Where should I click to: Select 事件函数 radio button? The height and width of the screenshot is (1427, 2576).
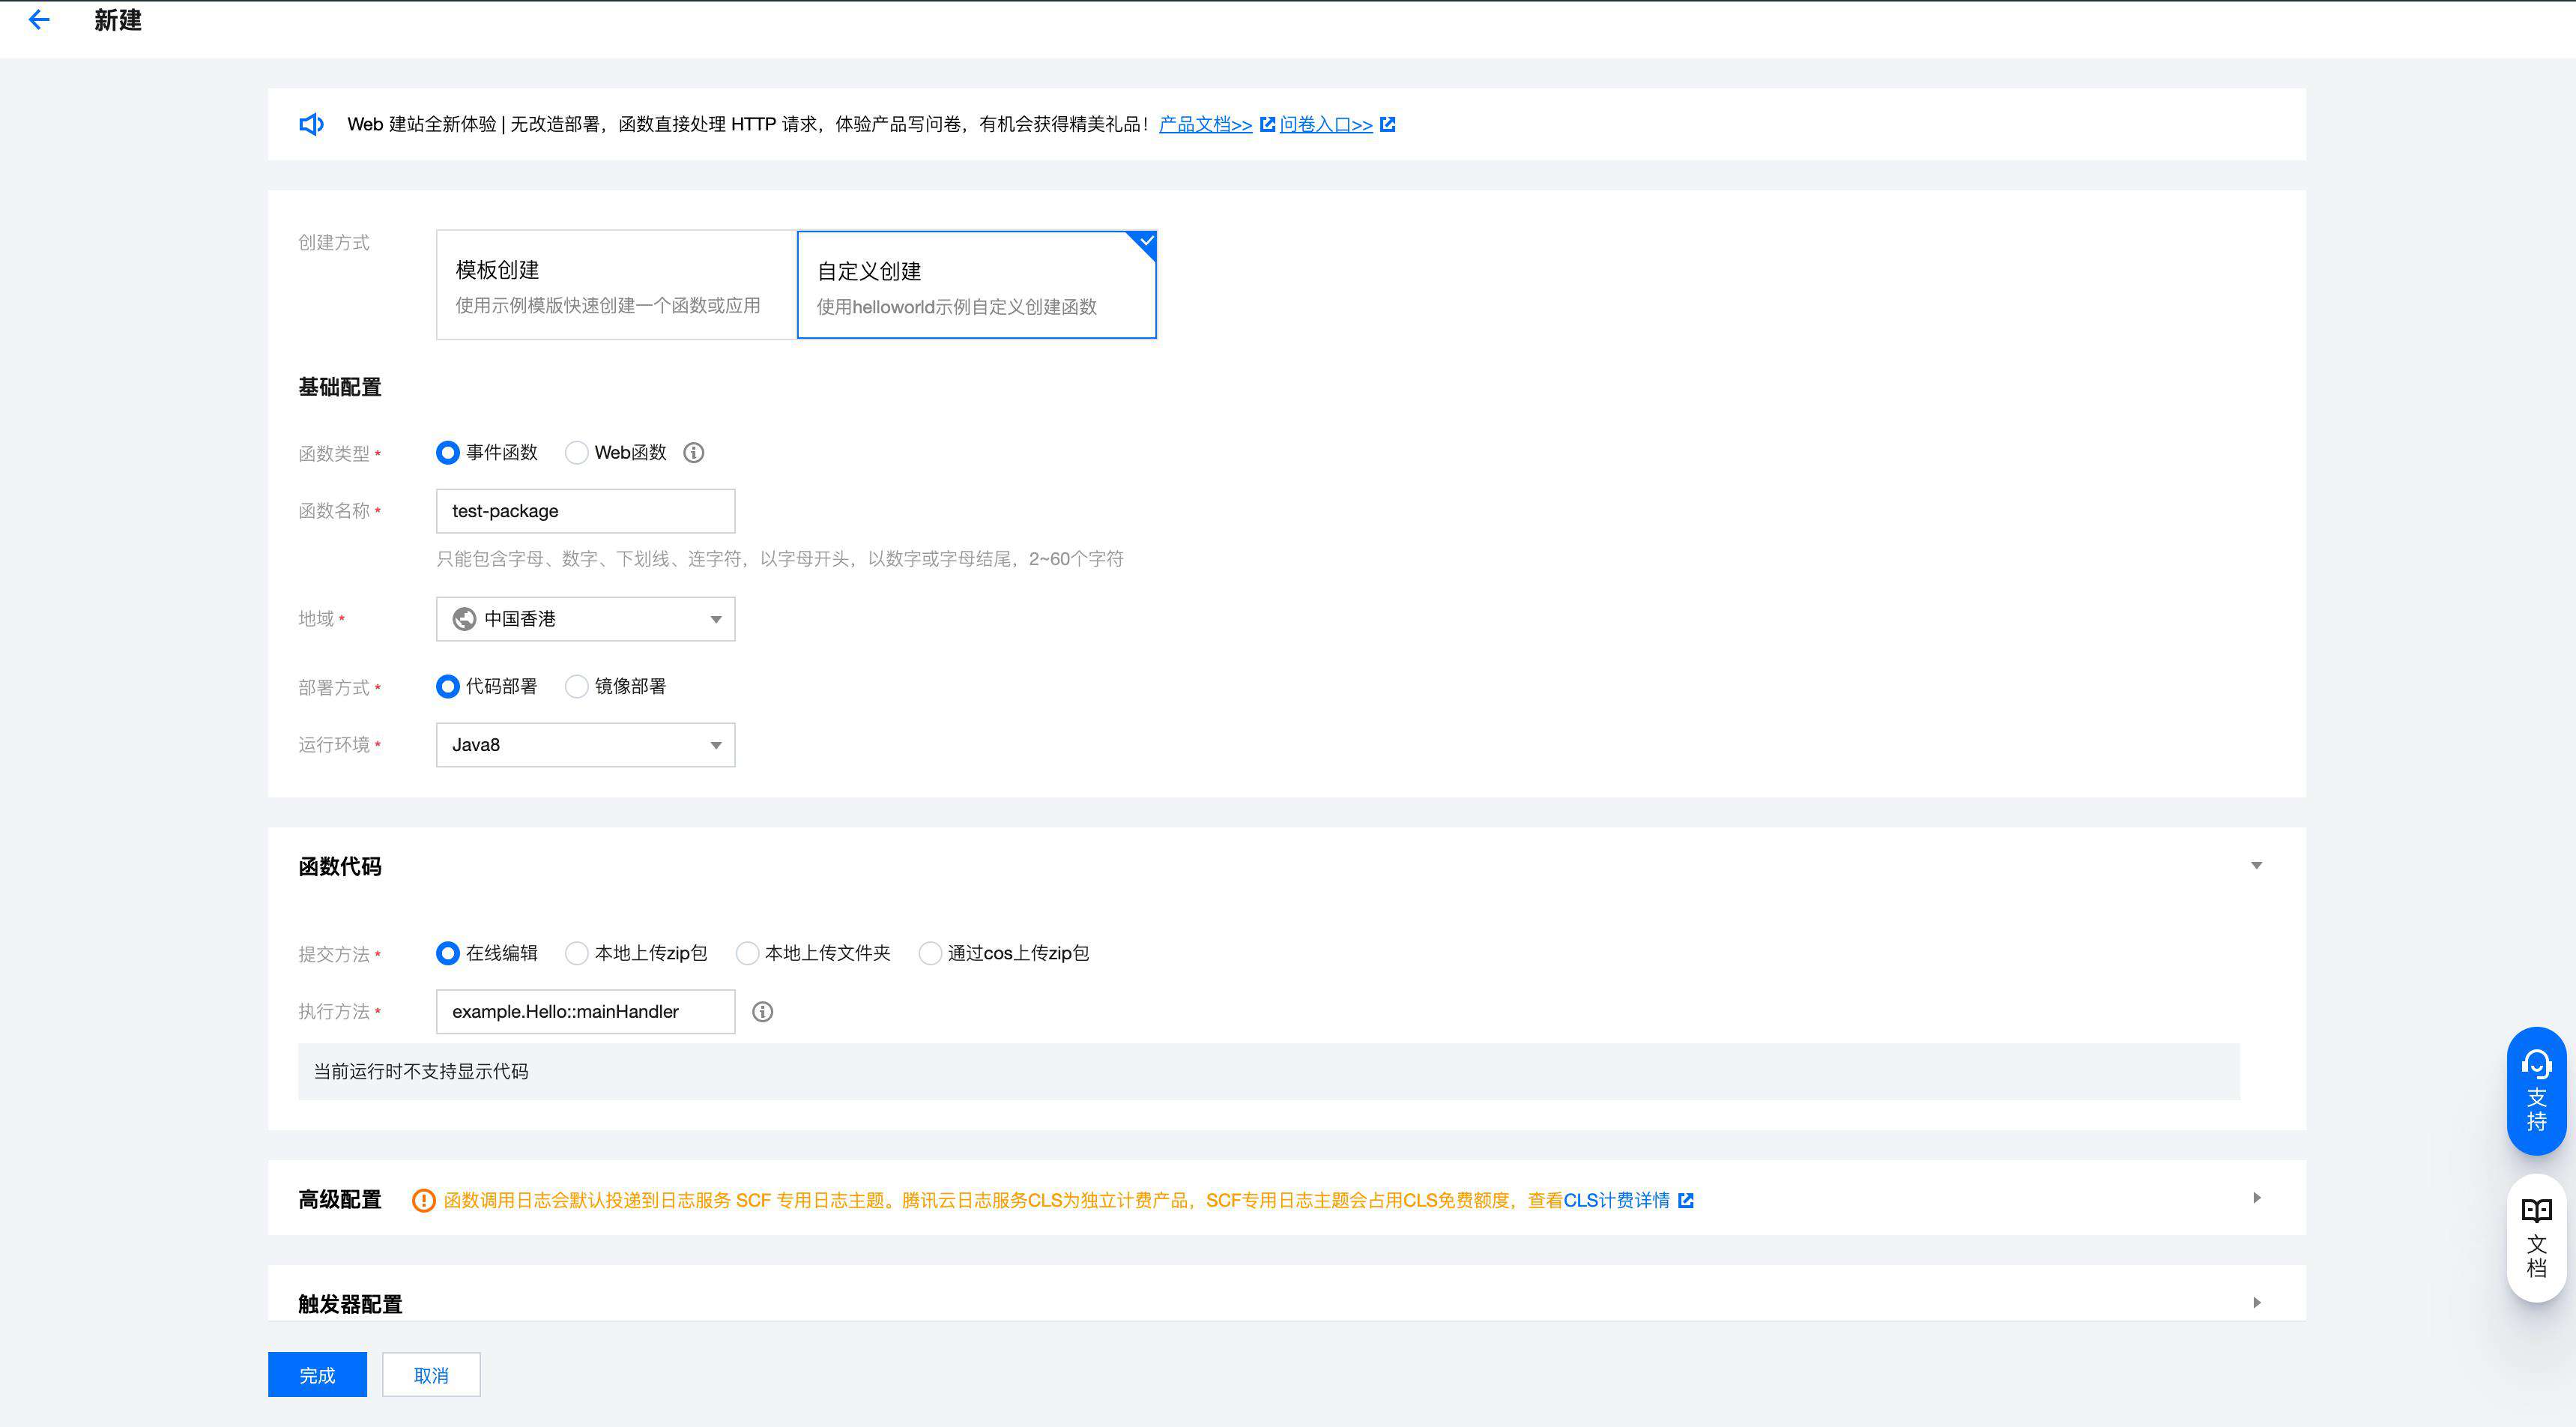coord(448,453)
